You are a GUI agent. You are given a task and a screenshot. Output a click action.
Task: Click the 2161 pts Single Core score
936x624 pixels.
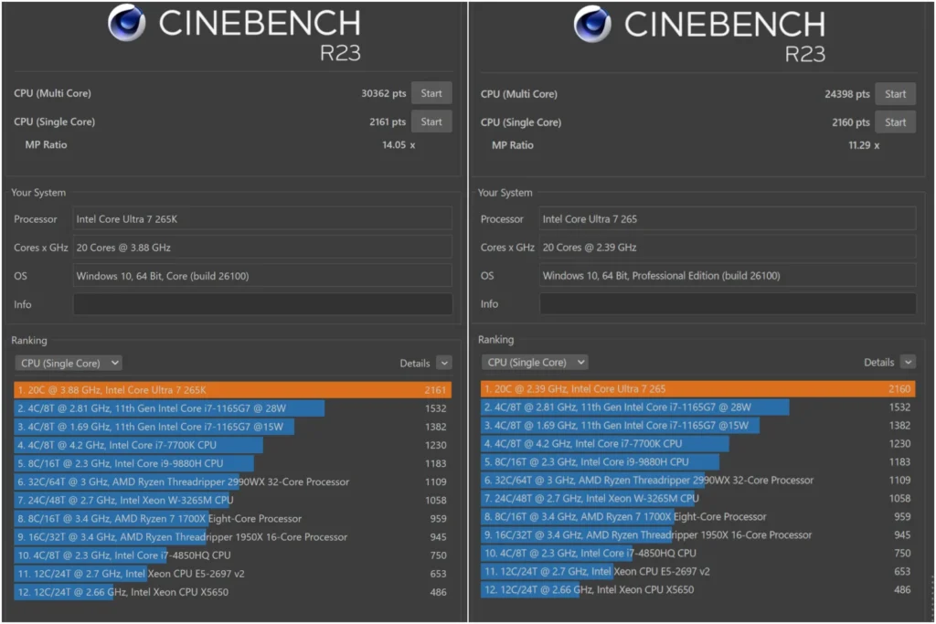coord(388,122)
